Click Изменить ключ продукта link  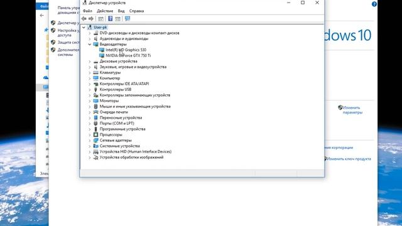(349, 159)
